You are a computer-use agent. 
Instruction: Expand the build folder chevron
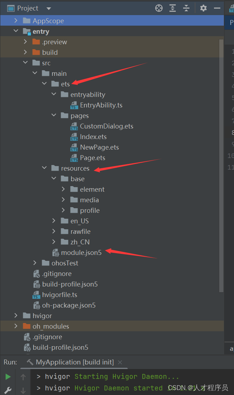25,52
